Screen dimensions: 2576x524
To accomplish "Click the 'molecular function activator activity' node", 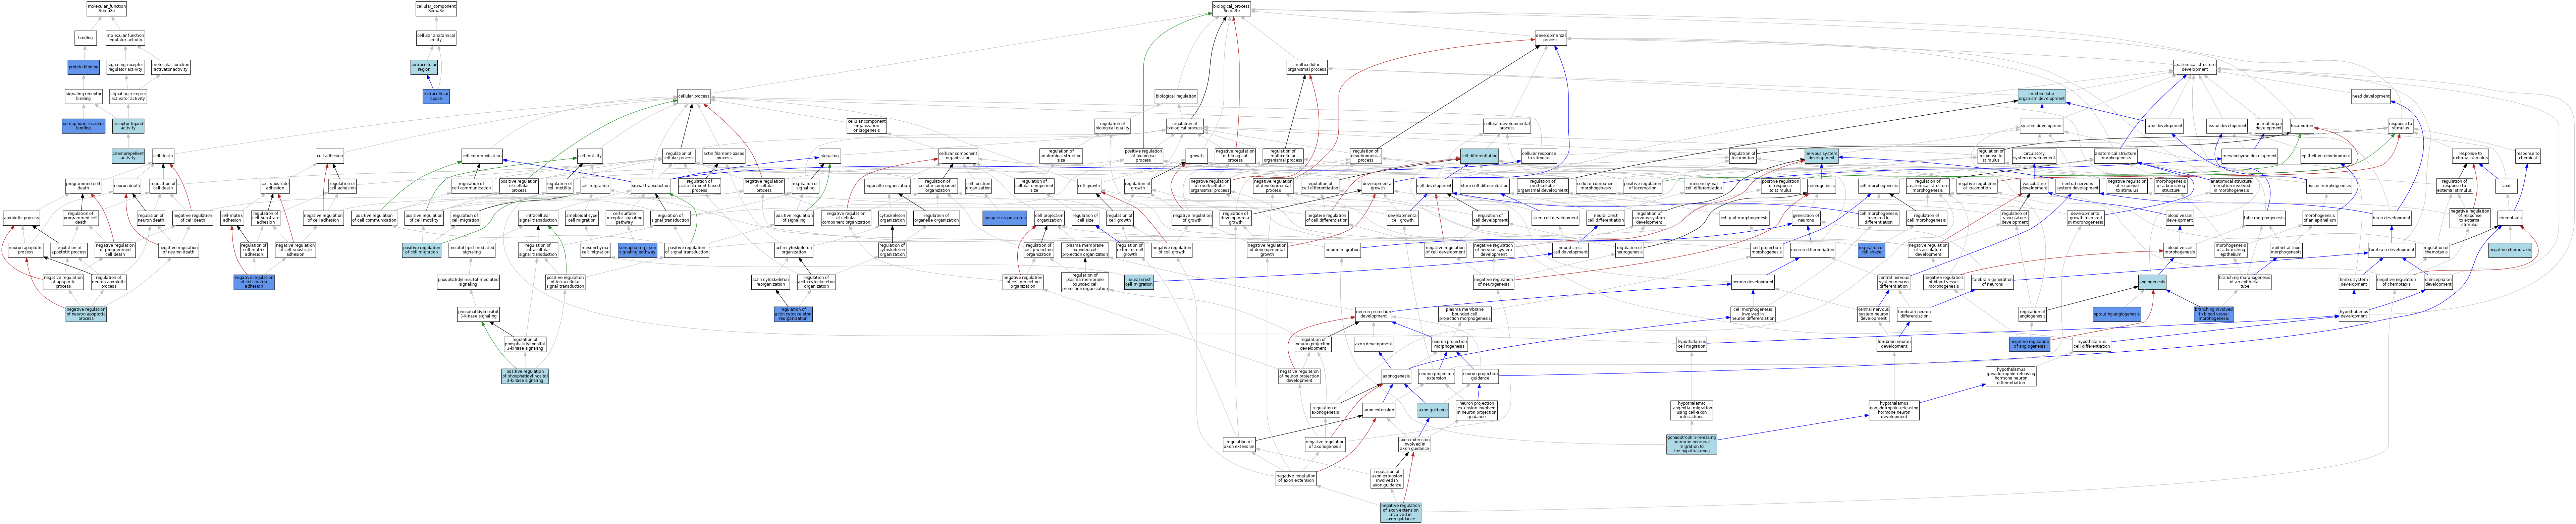I will tap(171, 67).
